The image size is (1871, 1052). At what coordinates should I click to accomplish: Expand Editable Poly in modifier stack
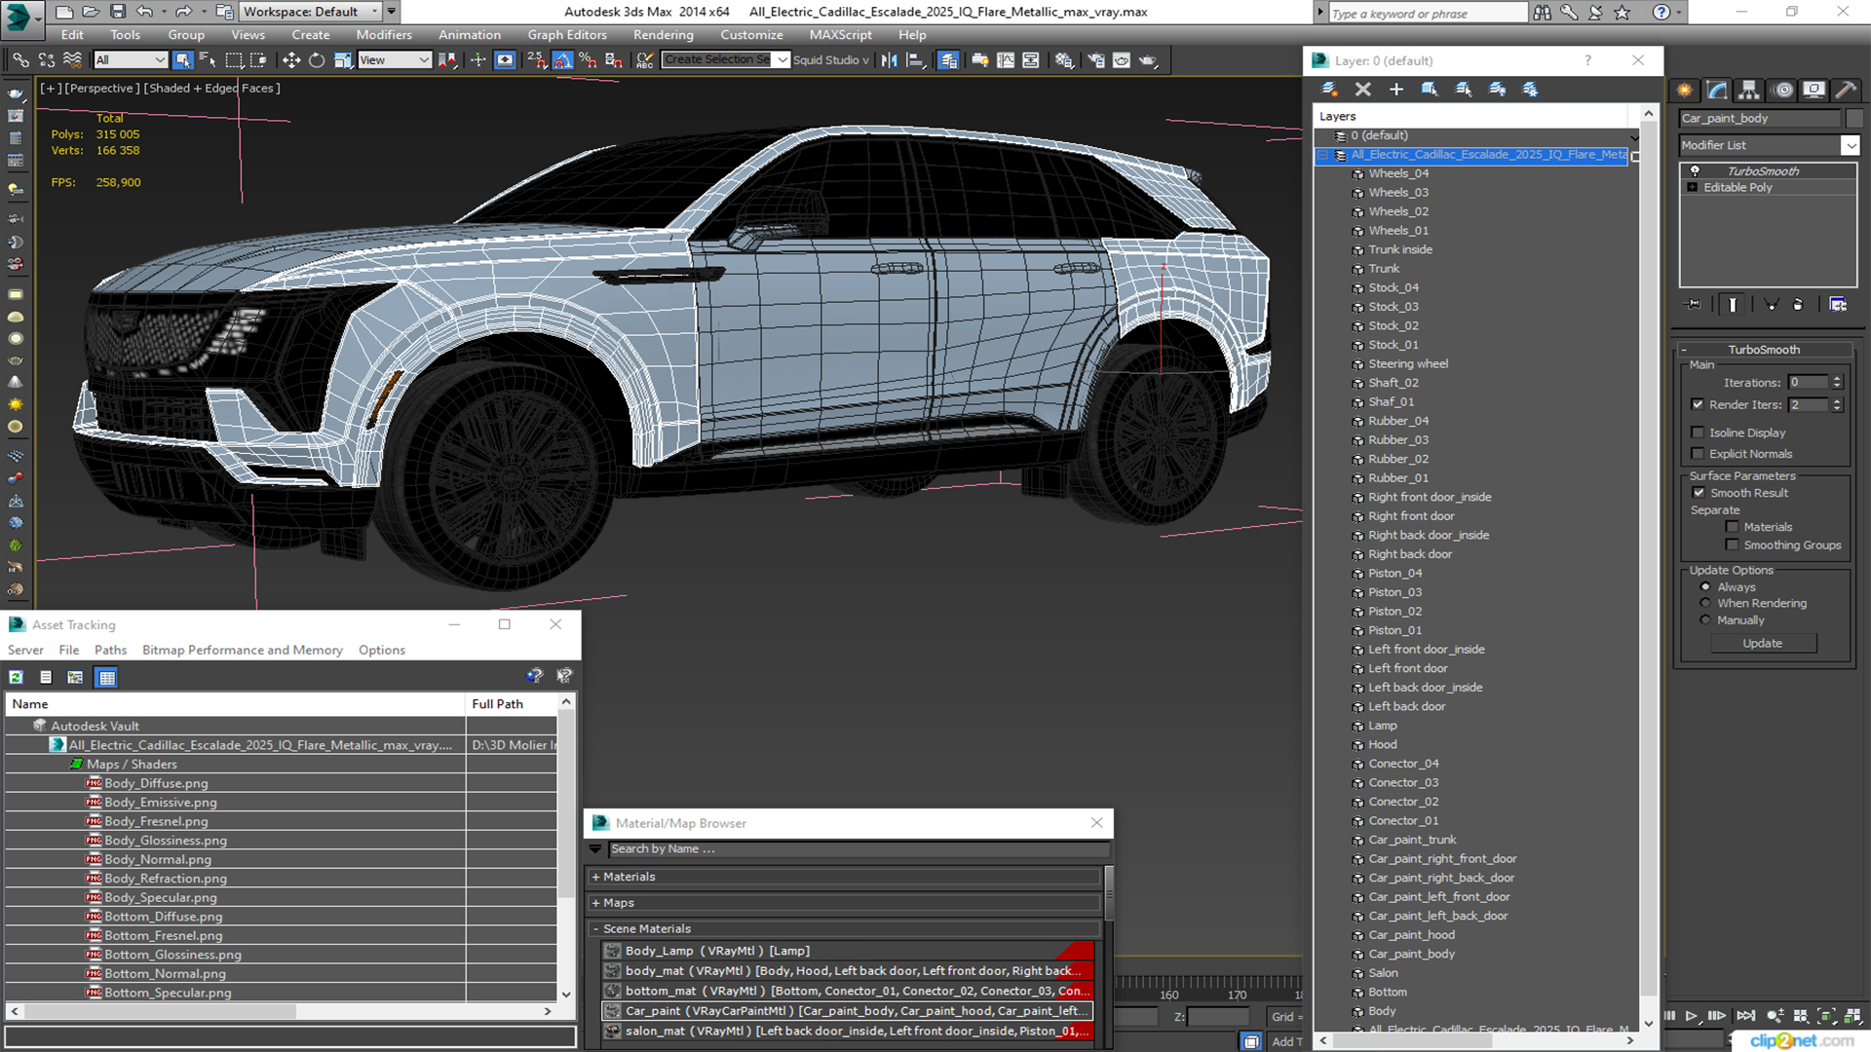click(1693, 188)
